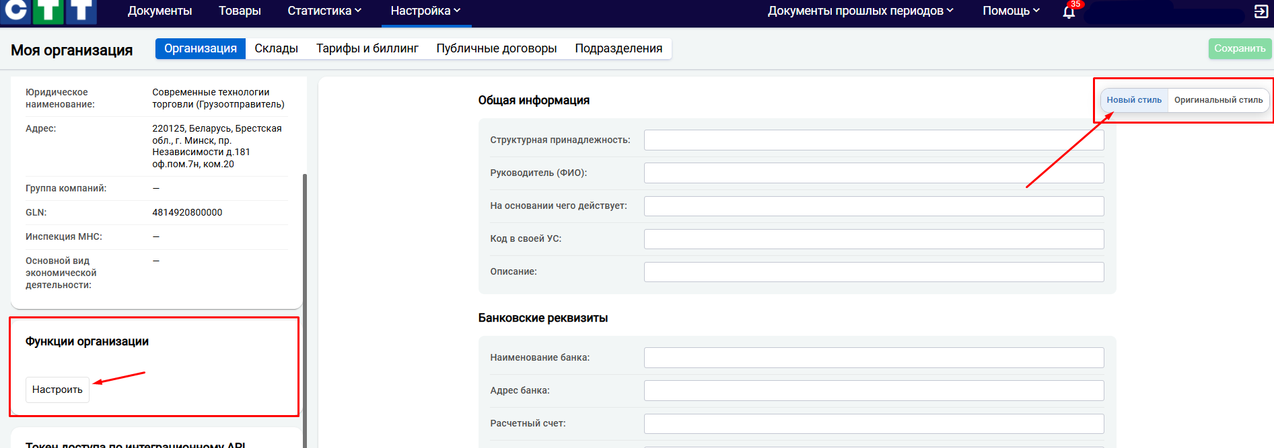Expand Документы прошлых периодов dropdown
The width and height of the screenshot is (1274, 448).
860,11
